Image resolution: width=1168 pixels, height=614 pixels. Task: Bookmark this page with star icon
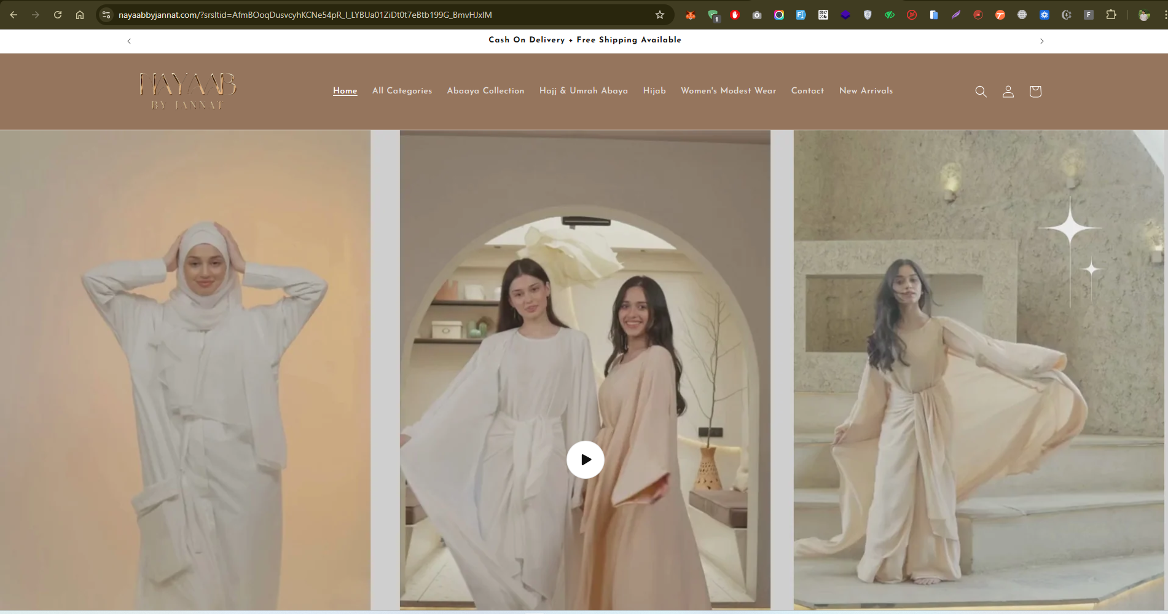point(660,15)
